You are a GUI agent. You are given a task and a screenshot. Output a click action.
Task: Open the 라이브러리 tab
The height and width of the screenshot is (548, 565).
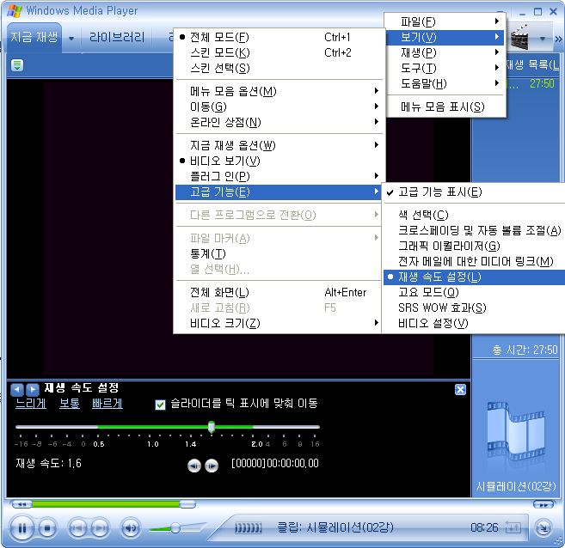(x=117, y=37)
